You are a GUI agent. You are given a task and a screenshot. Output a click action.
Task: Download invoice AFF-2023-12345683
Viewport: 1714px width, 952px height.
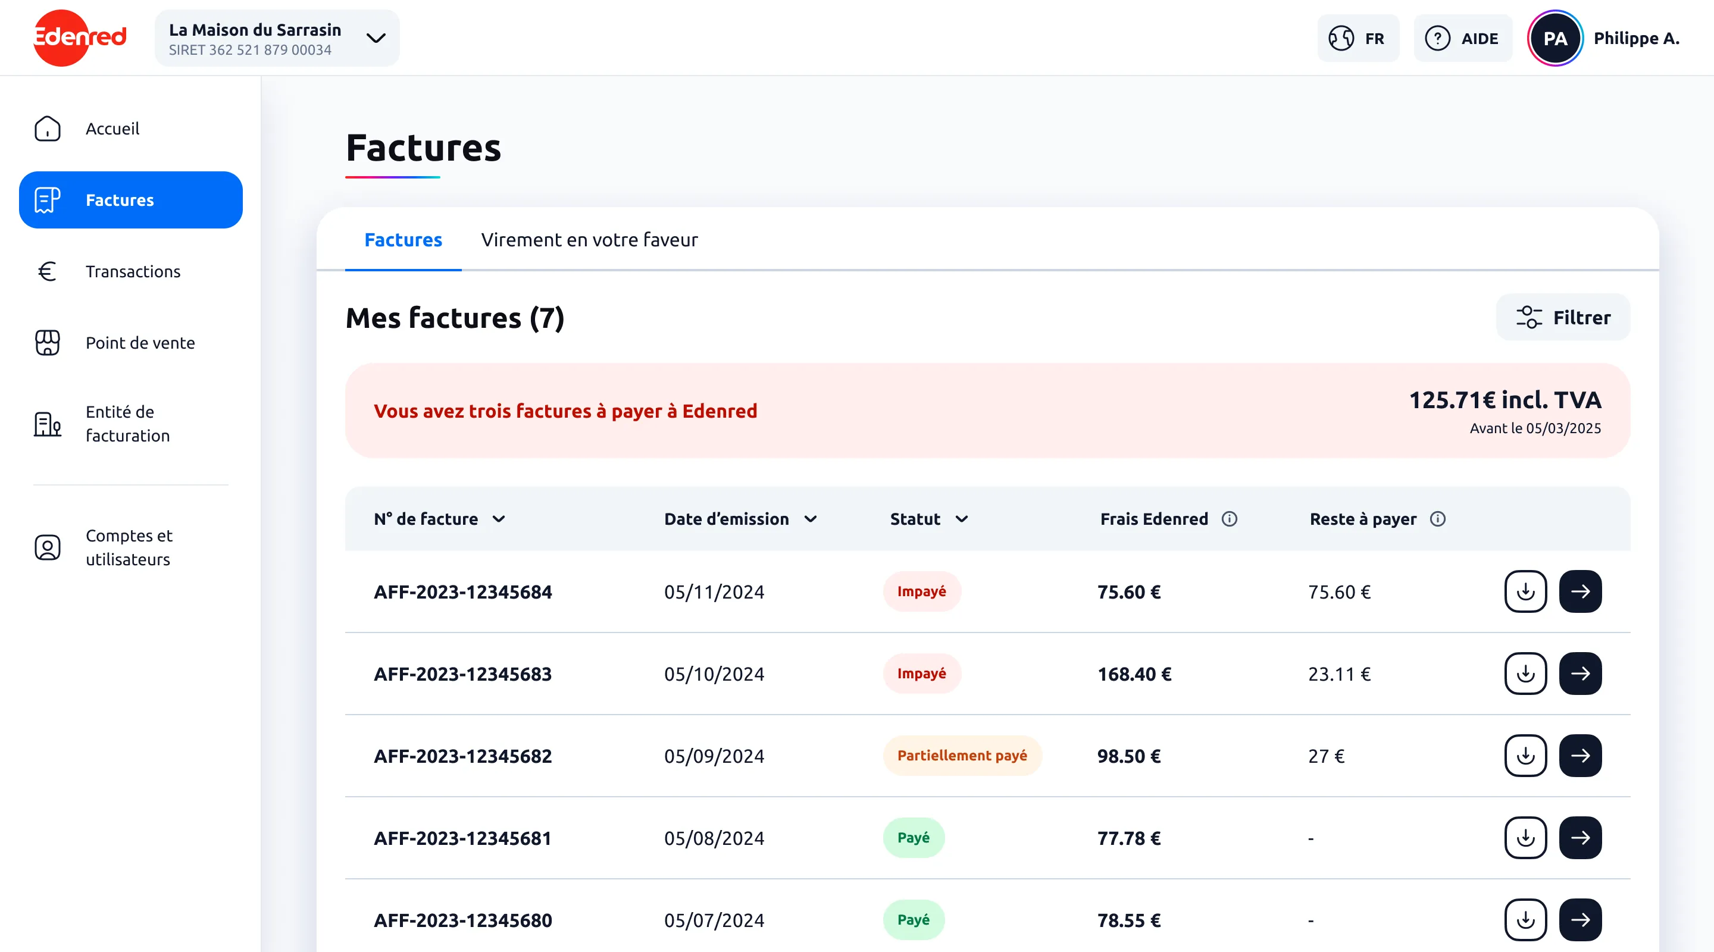(x=1525, y=674)
